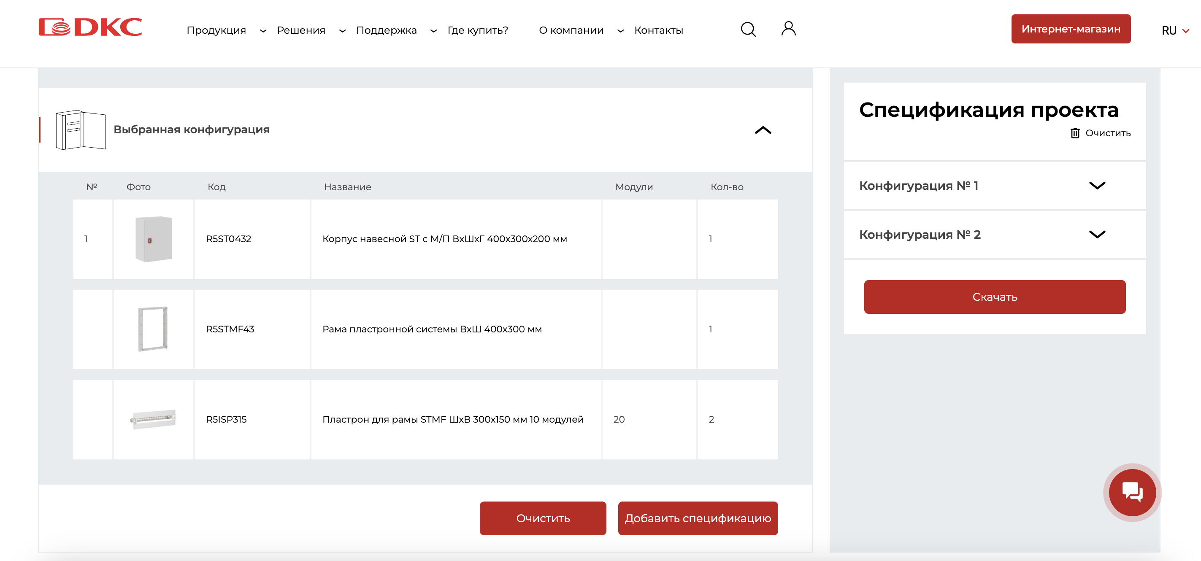Screen dimensions: 1201x561
Task: Click the Интернет-магазин button
Action: 1071,29
